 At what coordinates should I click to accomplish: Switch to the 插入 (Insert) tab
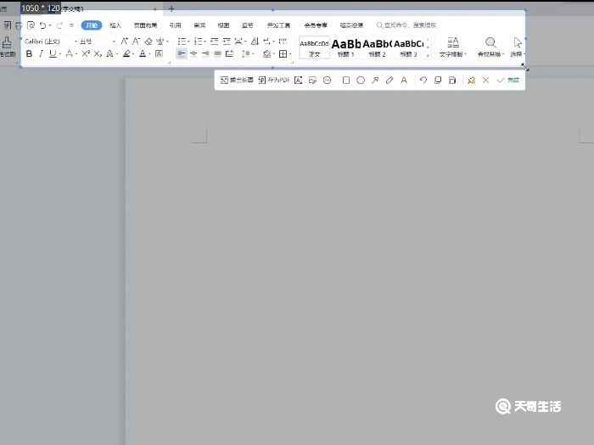coord(115,25)
